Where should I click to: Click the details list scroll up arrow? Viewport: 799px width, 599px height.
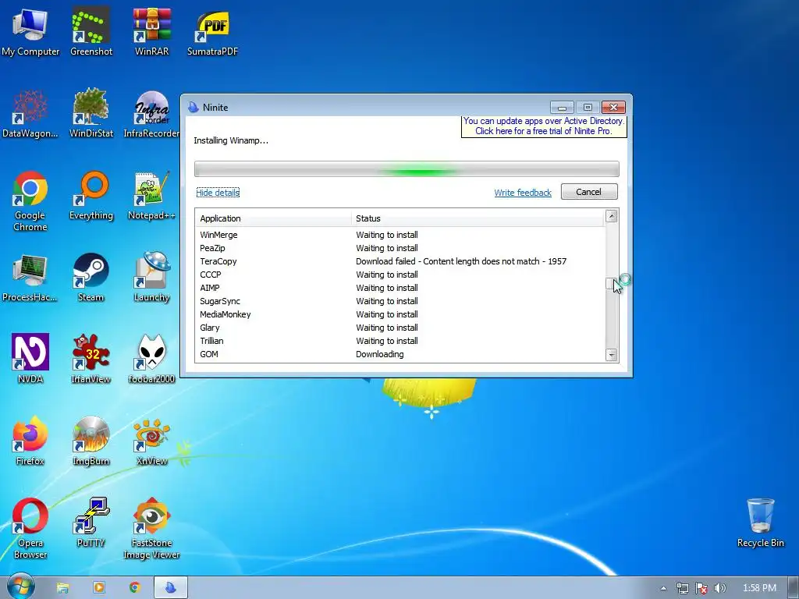click(x=611, y=216)
